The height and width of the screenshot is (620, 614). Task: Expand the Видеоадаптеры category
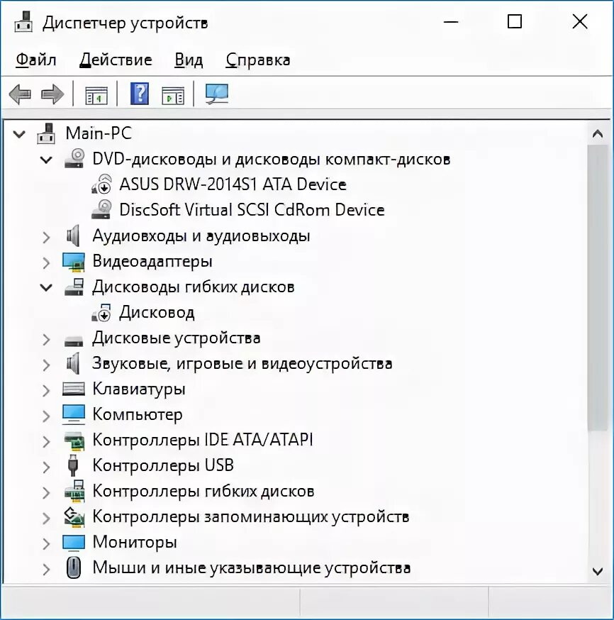coord(46,262)
